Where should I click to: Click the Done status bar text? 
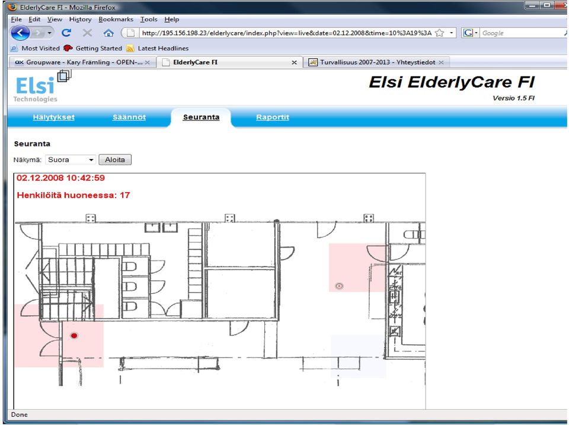click(19, 414)
